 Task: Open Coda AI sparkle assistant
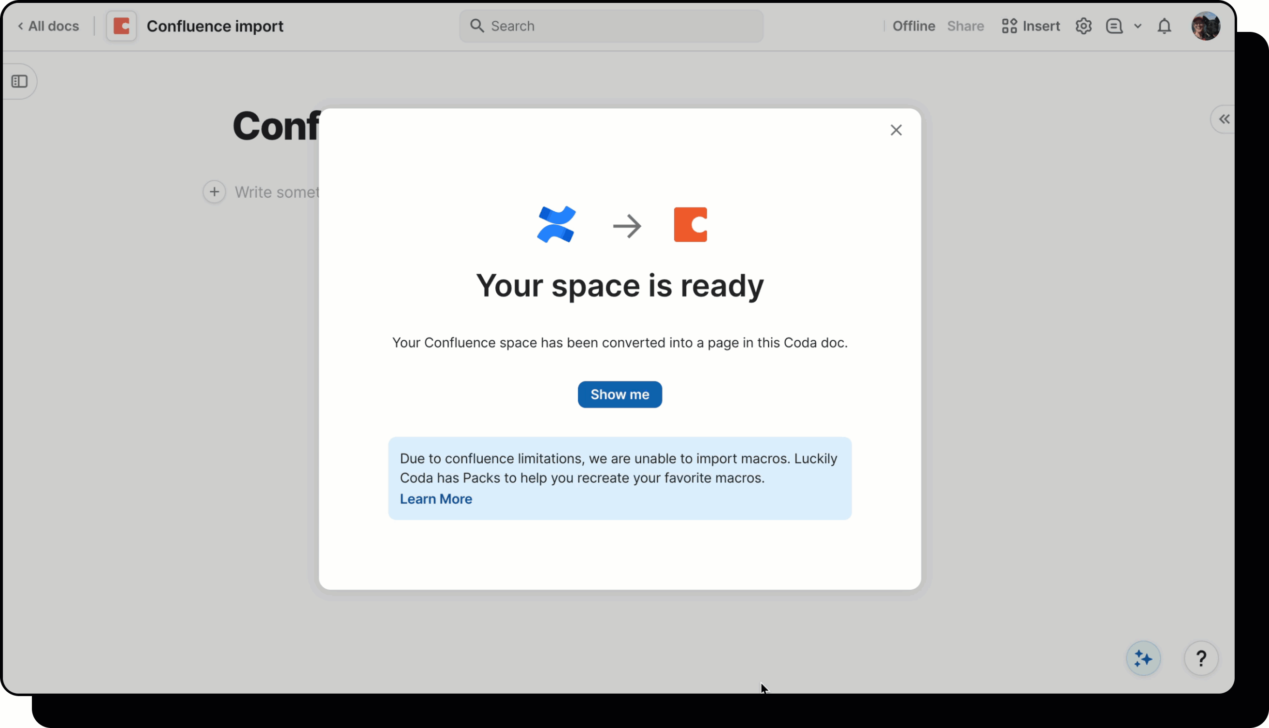click(1143, 658)
